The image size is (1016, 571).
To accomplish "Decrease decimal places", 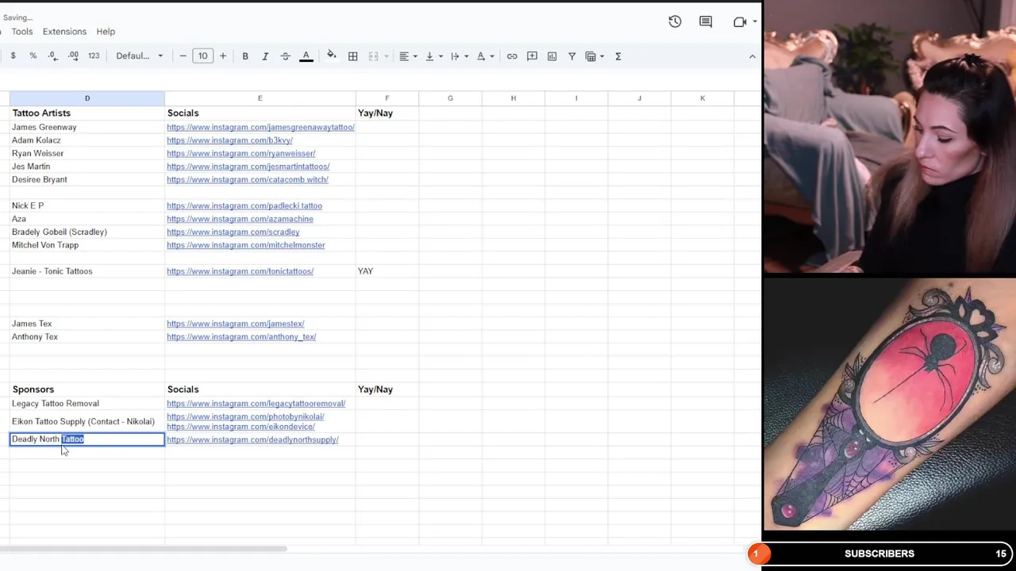I will 52,56.
